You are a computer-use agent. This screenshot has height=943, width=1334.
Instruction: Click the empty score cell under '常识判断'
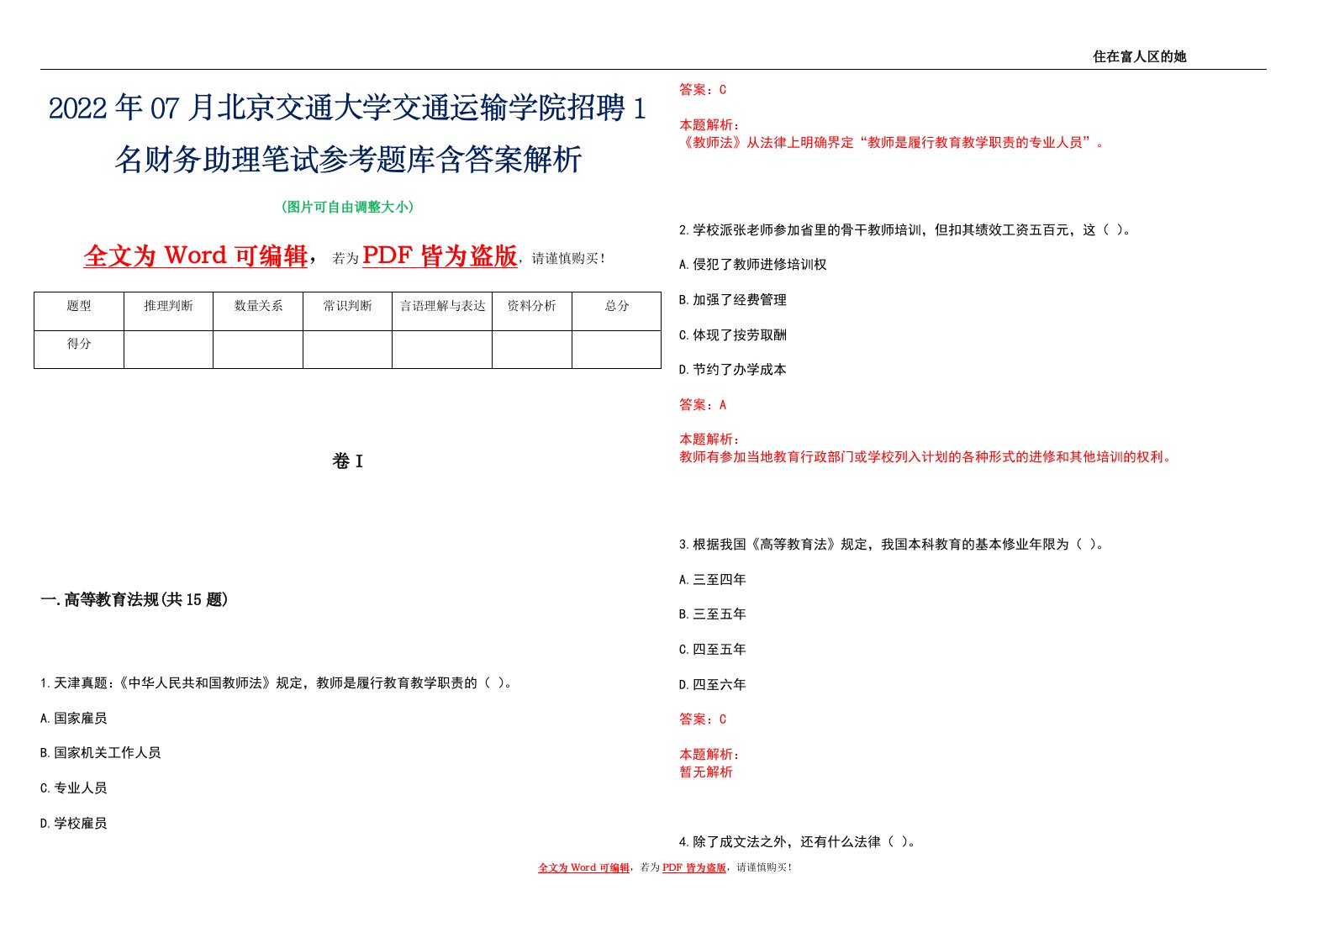tap(347, 350)
